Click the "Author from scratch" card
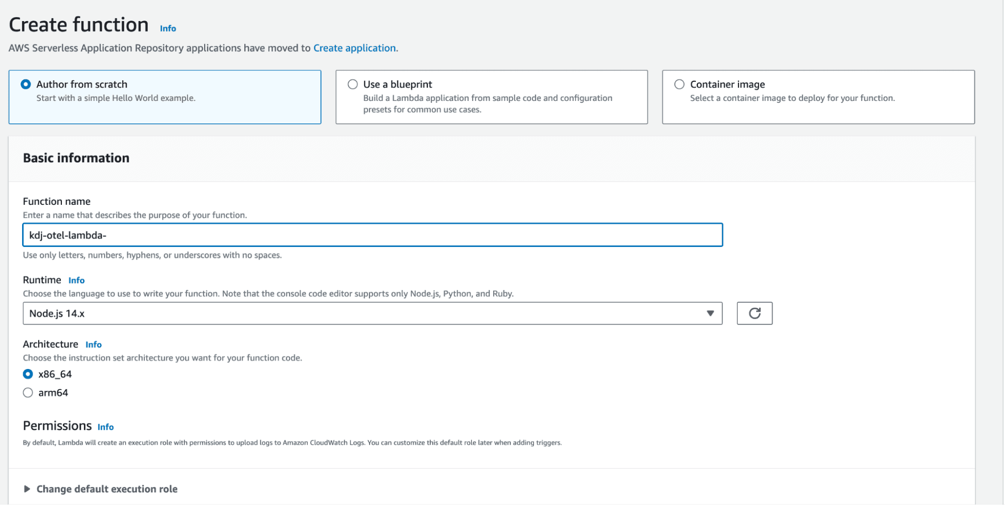This screenshot has height=505, width=1005. click(165, 96)
